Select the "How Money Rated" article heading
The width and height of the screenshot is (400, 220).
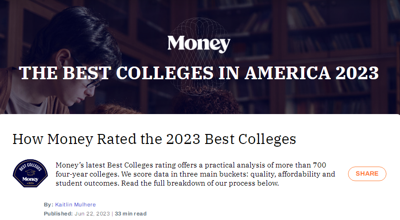(154, 139)
